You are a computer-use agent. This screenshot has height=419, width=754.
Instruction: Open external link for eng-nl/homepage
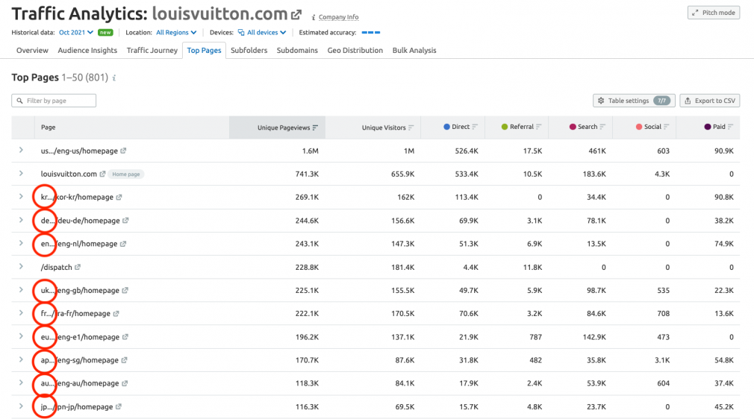(x=123, y=244)
